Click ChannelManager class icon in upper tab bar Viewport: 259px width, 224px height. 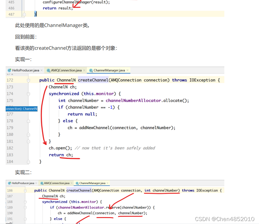[91, 70]
